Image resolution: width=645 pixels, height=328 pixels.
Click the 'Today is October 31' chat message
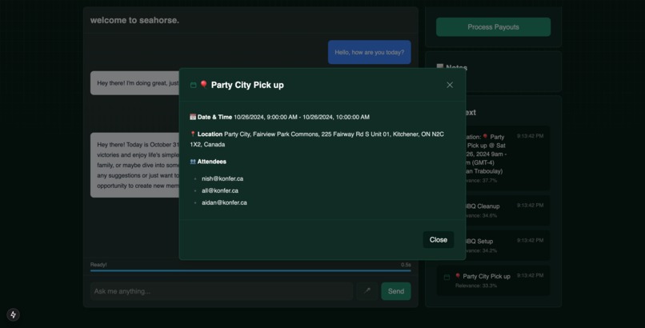pyautogui.click(x=135, y=165)
